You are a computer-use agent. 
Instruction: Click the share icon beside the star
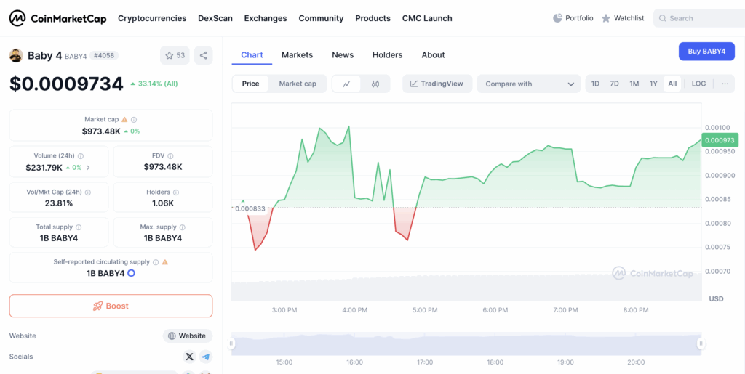click(203, 55)
